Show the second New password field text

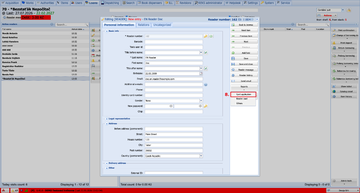click(x=201, y=106)
